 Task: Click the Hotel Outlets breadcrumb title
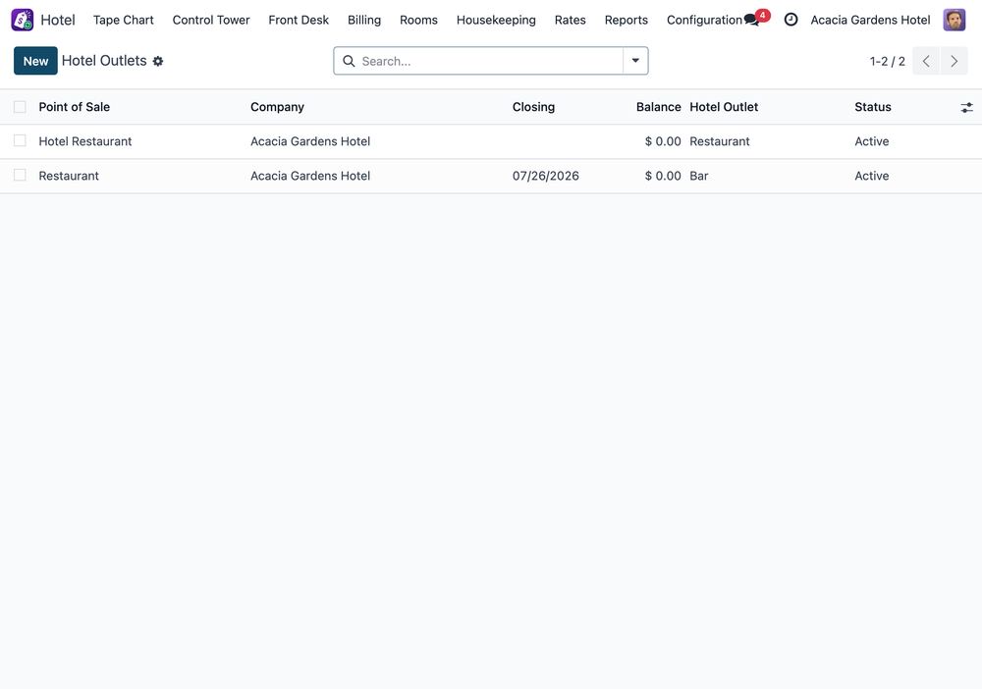(104, 61)
